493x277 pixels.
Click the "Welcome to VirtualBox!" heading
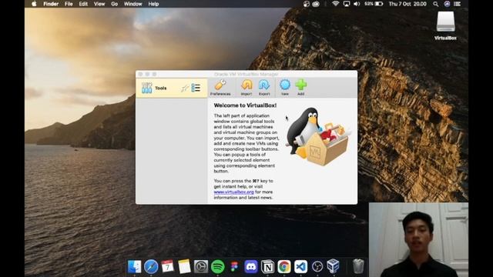[x=245, y=105]
